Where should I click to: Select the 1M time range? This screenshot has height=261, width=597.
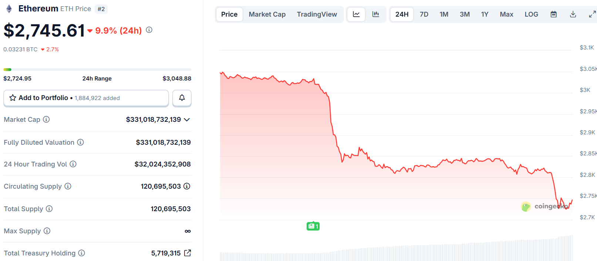tap(444, 14)
